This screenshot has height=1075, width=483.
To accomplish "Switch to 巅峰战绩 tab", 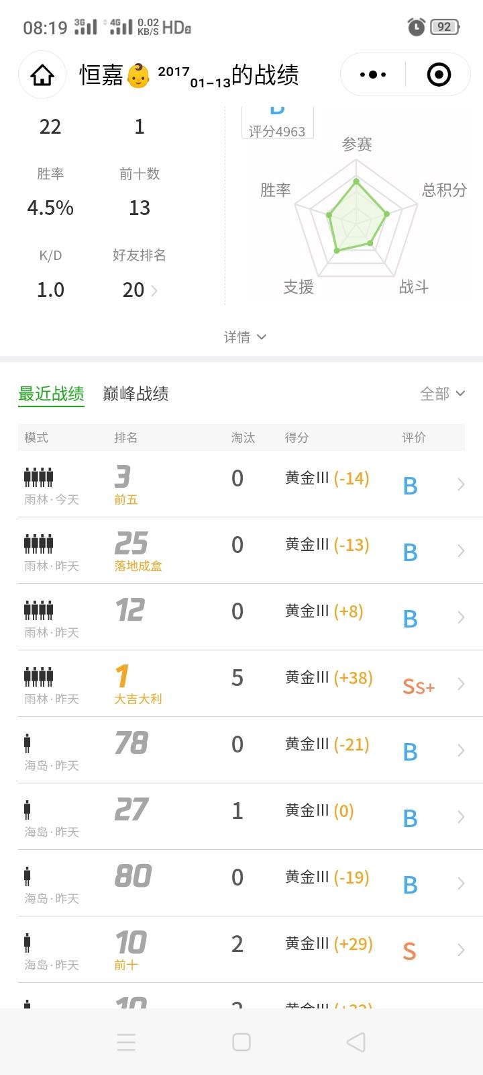I will [x=136, y=394].
